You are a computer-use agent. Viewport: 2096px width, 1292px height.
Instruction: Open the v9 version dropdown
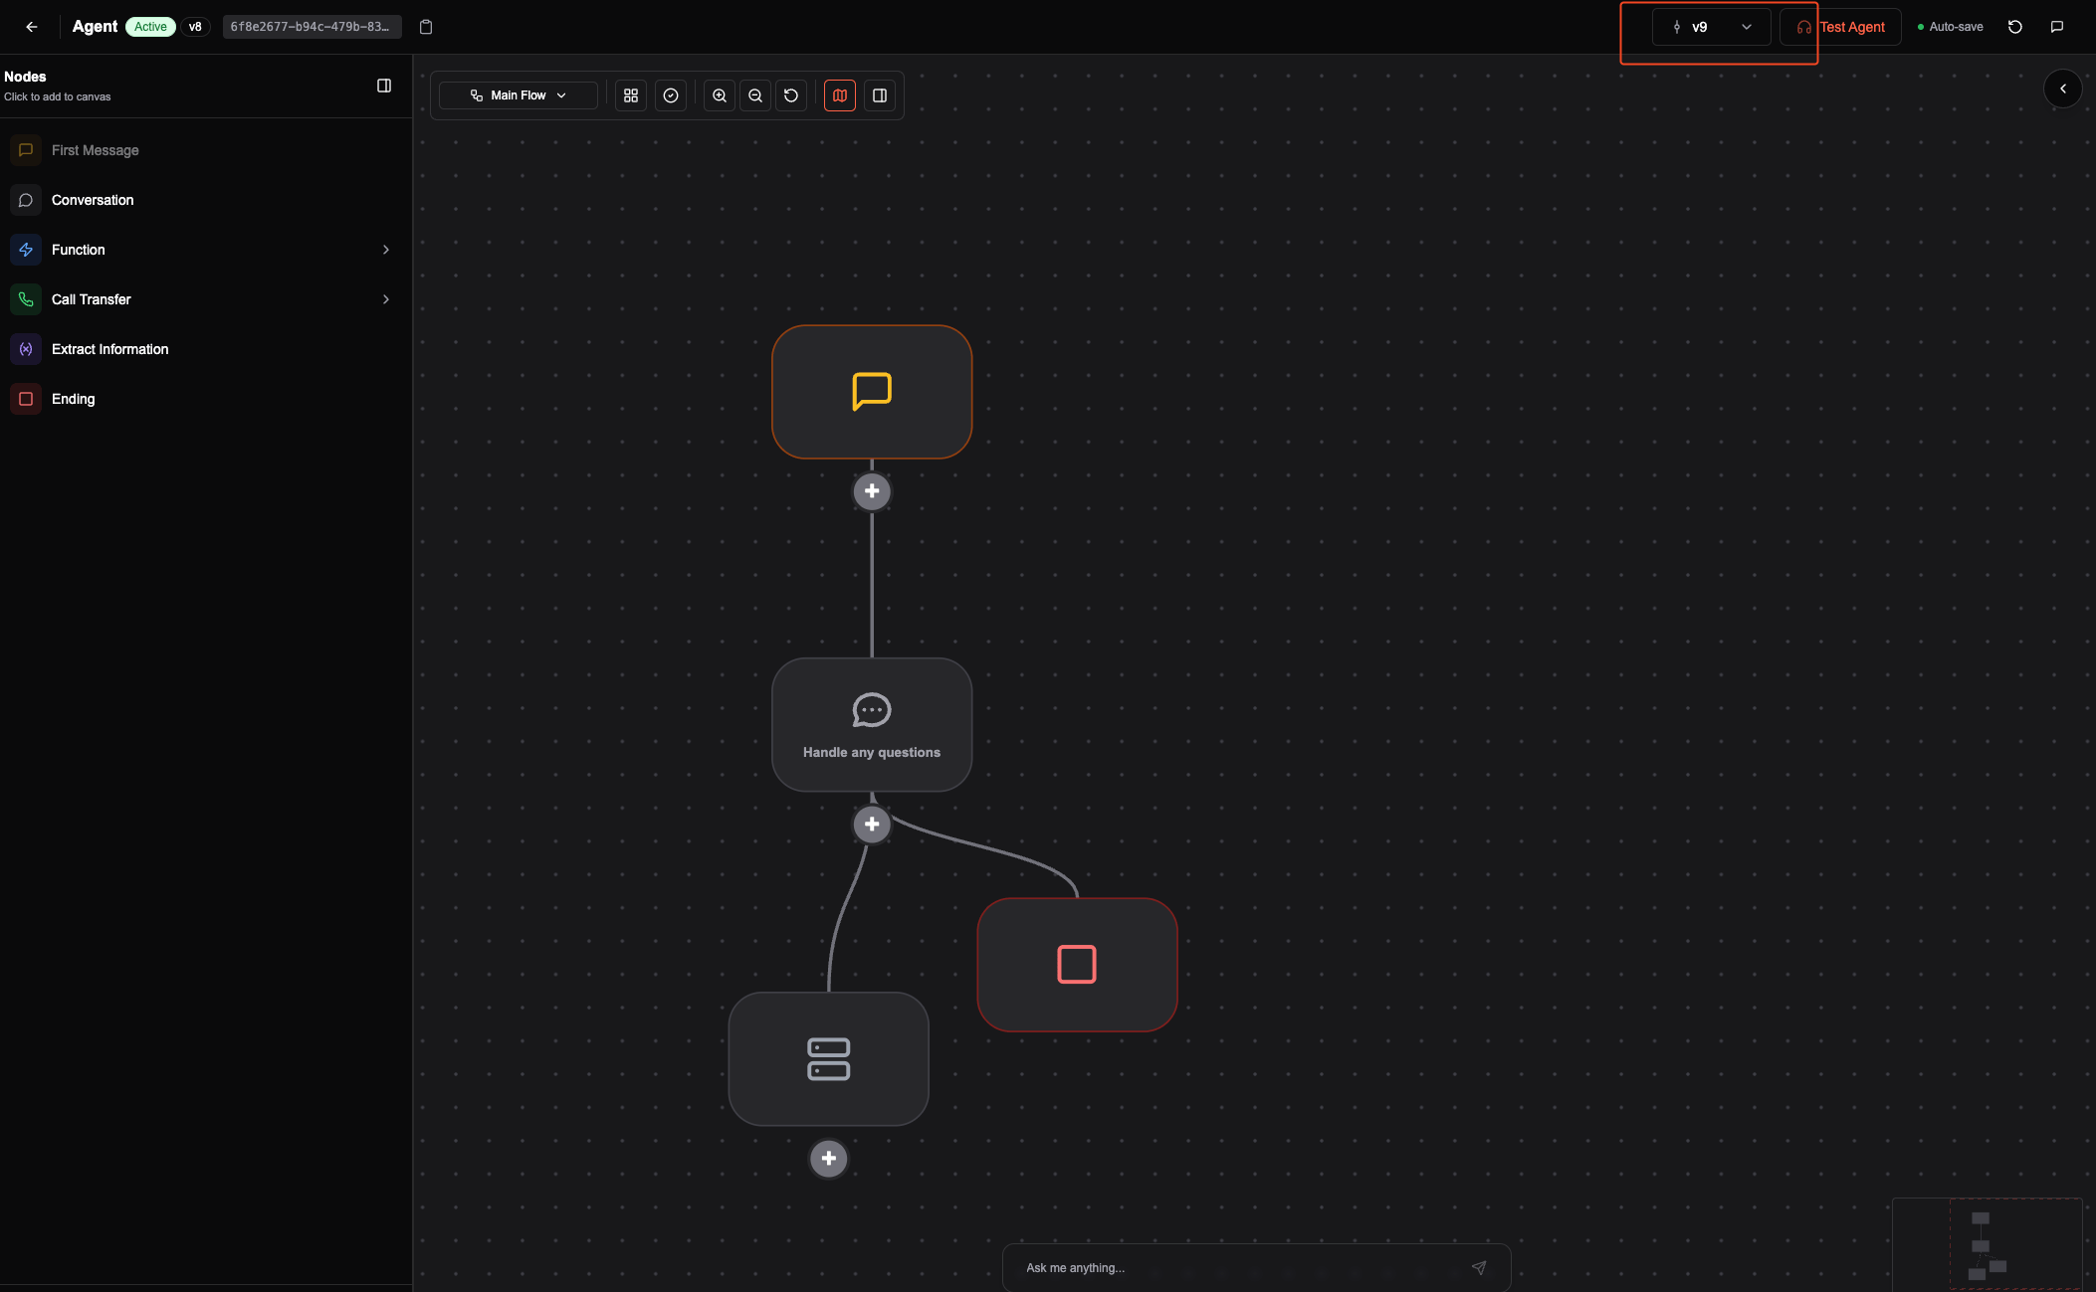[x=1712, y=27]
